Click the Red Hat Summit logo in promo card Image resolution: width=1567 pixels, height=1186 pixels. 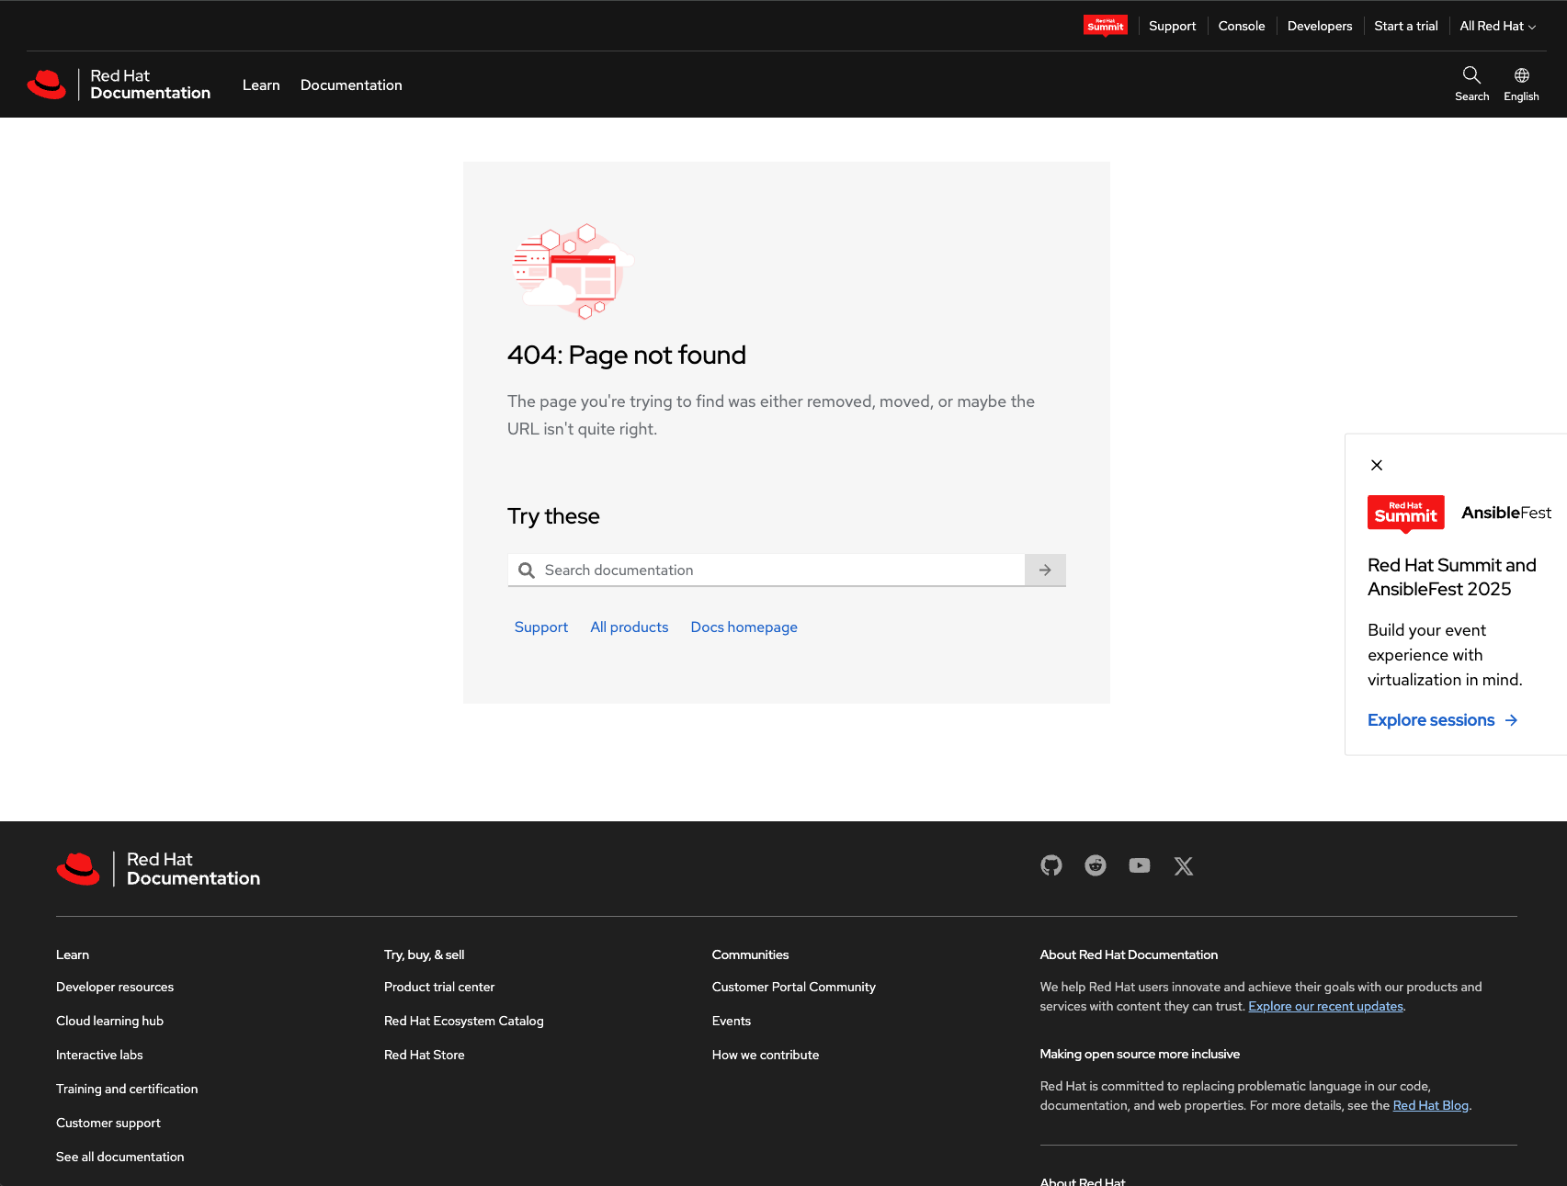1406,514
